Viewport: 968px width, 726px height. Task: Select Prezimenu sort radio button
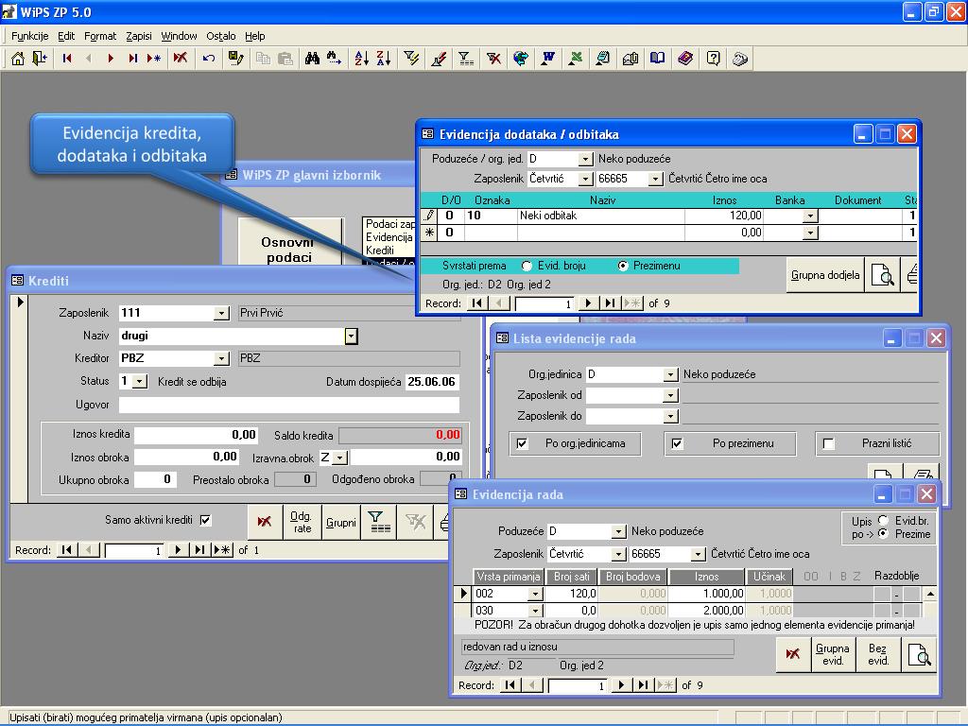(623, 266)
